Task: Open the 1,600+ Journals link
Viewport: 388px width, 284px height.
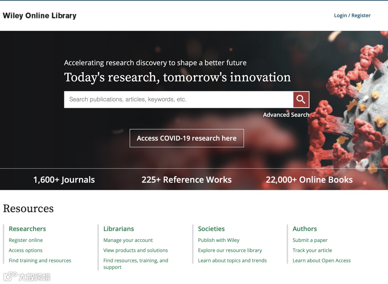Action: click(x=64, y=180)
